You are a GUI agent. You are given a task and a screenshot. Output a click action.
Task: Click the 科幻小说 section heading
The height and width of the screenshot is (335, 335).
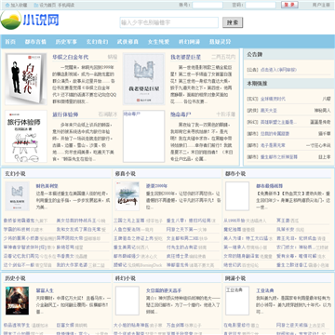125,278
